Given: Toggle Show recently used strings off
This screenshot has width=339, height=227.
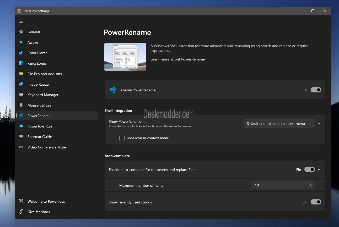Looking at the screenshot, I should (316, 202).
